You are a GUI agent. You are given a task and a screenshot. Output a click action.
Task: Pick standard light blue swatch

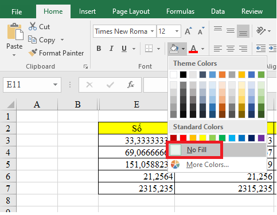[x=232, y=138]
